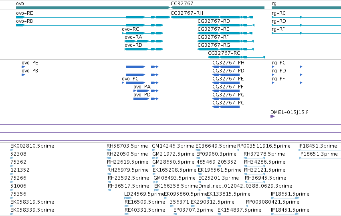Click the rg-PC protein label

tap(279, 63)
